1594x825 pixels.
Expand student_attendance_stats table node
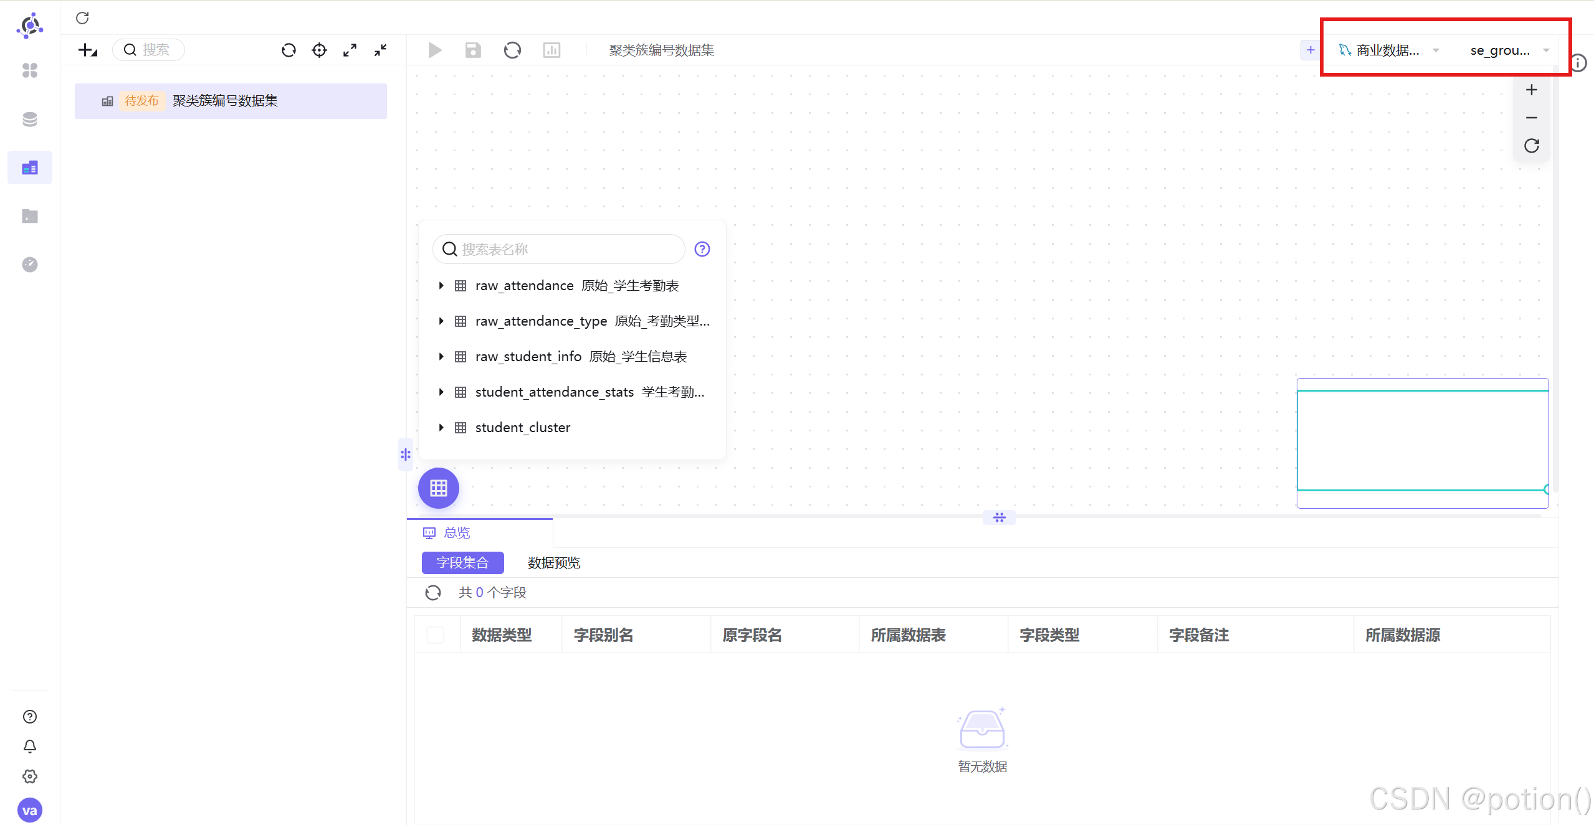pos(441,392)
